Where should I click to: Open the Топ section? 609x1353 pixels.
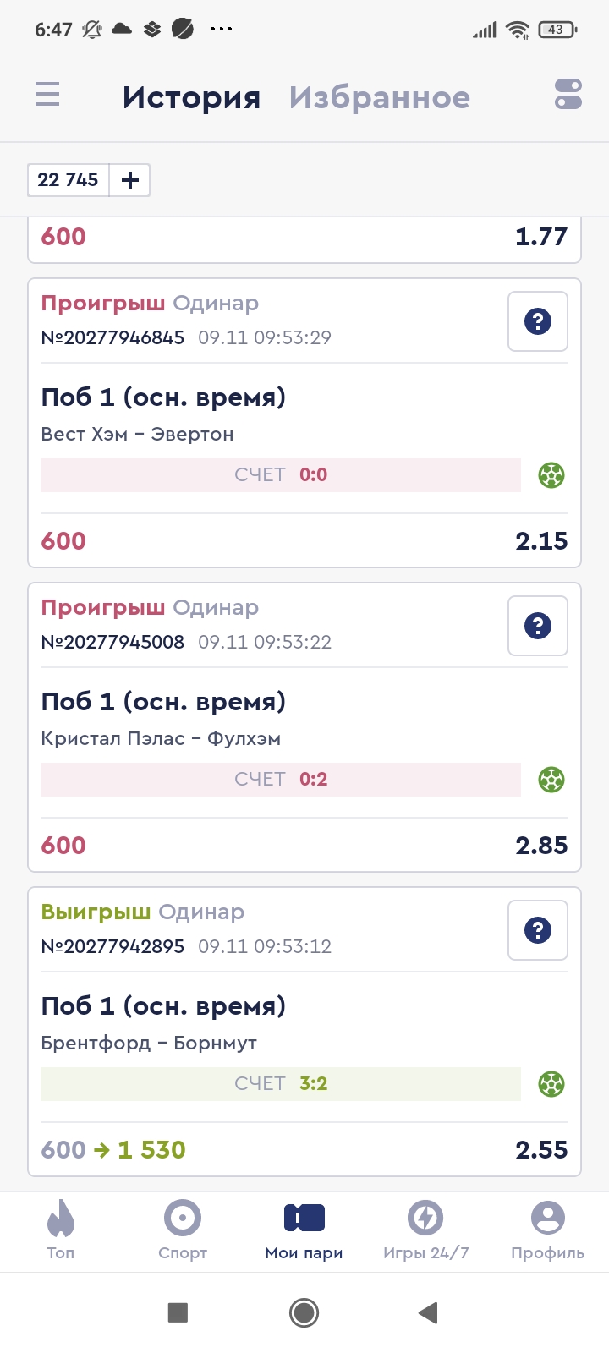[x=60, y=1230]
